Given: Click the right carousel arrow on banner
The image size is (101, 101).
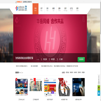Looking at the screenshot, I should pyautogui.click(x=91, y=32).
